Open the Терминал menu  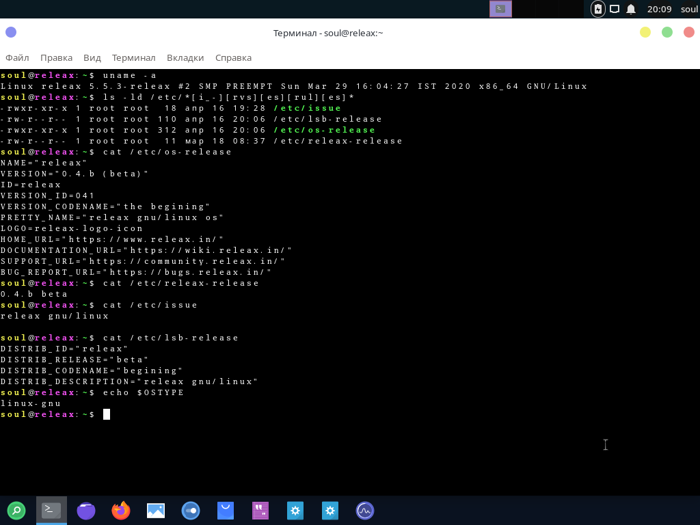tap(133, 57)
